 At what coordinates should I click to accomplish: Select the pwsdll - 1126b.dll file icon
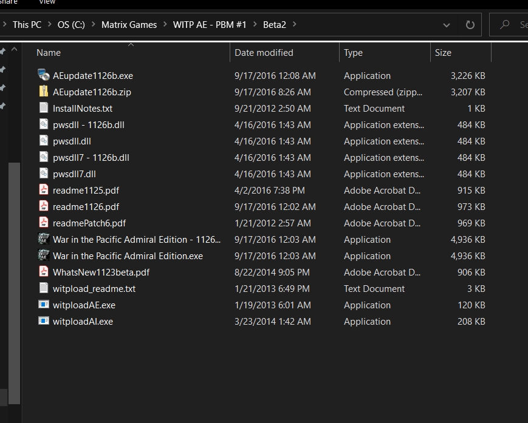(x=44, y=124)
